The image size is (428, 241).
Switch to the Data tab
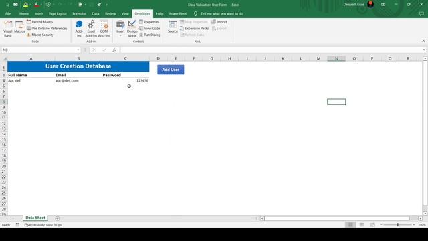[96, 13]
